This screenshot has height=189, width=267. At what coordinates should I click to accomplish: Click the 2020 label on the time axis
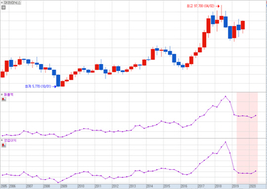(253, 186)
